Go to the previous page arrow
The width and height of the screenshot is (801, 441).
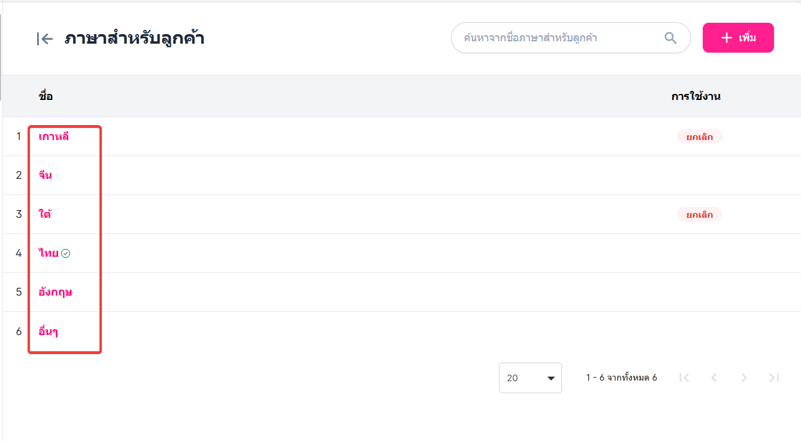pos(714,378)
